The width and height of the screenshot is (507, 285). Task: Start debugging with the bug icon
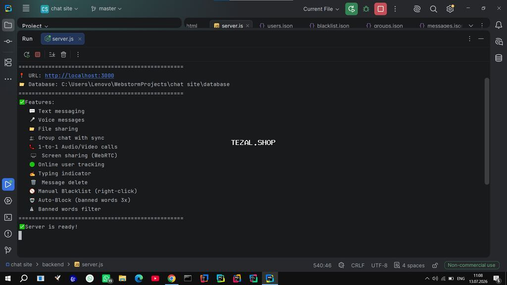366,9
